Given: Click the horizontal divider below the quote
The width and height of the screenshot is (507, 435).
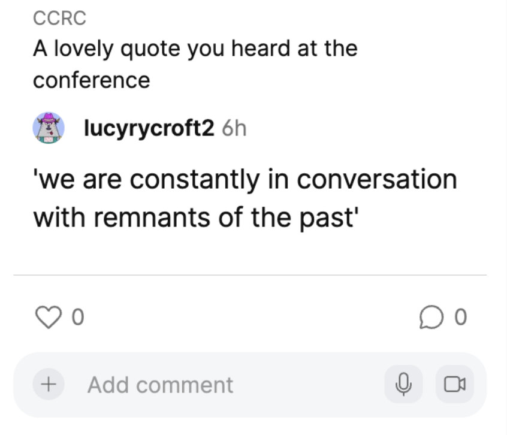Looking at the screenshot, I should [250, 276].
